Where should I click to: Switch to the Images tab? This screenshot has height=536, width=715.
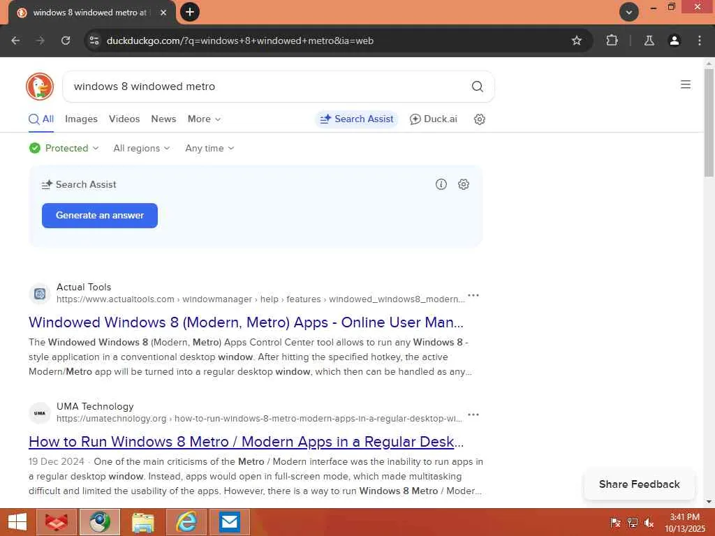pos(81,119)
